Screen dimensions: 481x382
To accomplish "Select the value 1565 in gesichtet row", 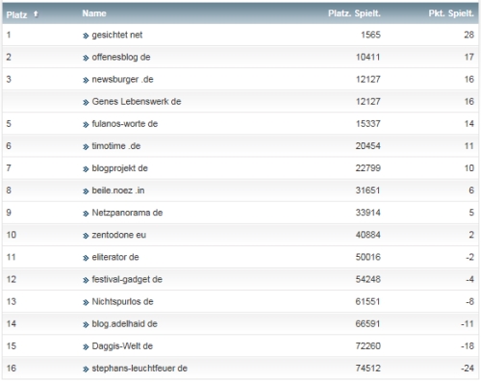I will (x=370, y=35).
